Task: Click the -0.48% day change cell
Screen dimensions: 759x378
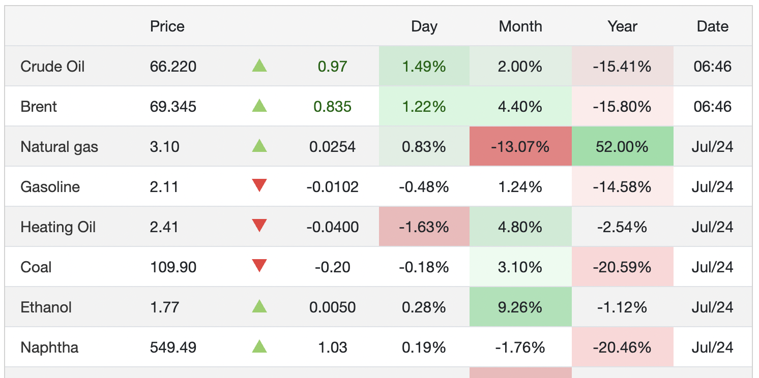Action: [x=424, y=186]
